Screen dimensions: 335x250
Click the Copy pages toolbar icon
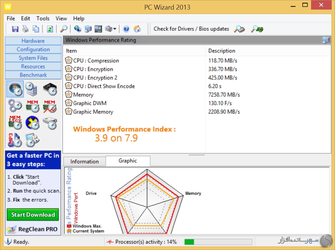tap(36, 29)
